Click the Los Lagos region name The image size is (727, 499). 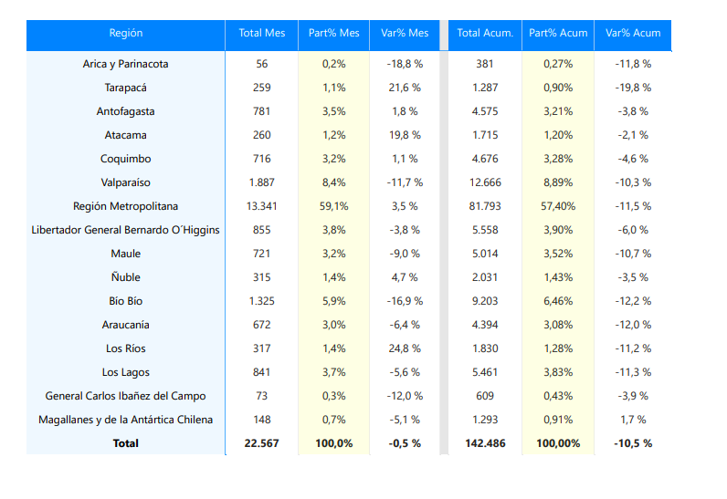(126, 372)
